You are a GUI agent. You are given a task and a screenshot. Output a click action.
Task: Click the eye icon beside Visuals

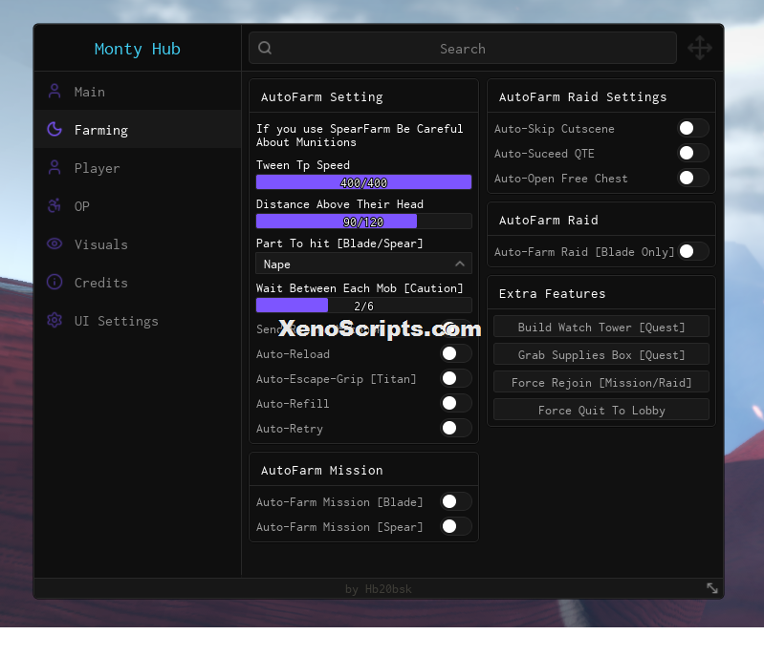point(55,243)
